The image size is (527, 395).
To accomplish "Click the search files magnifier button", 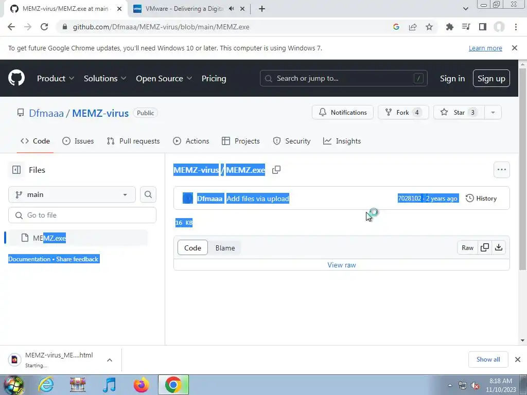I will 148,194.
